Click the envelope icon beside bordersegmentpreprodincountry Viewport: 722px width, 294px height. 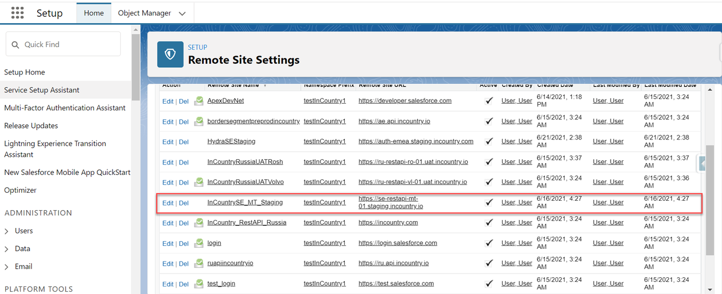[198, 122]
